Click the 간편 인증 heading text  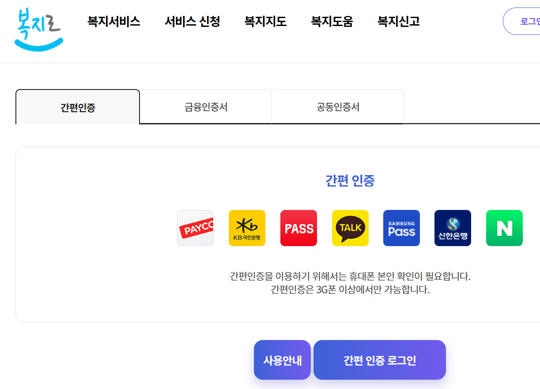tap(350, 181)
